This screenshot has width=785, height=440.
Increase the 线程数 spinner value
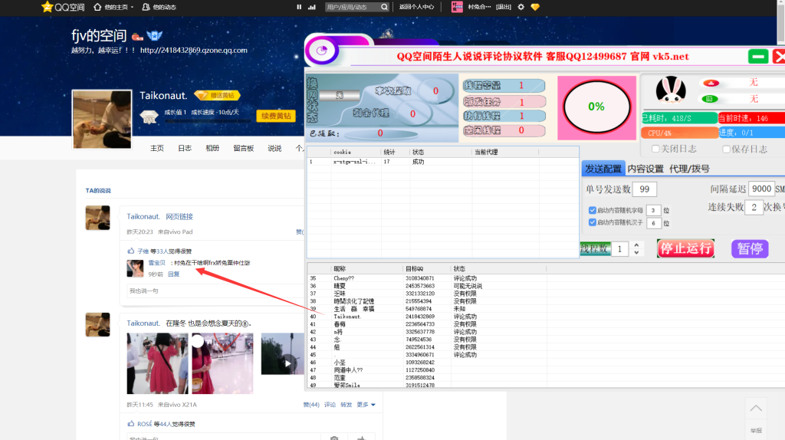click(636, 245)
